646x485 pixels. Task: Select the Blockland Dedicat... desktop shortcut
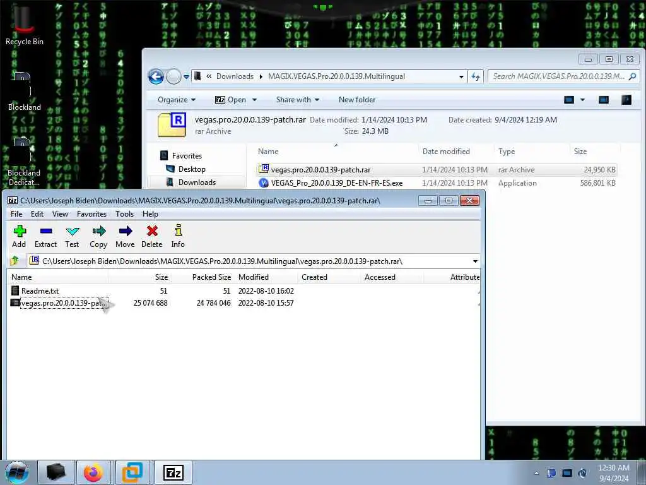(24, 162)
